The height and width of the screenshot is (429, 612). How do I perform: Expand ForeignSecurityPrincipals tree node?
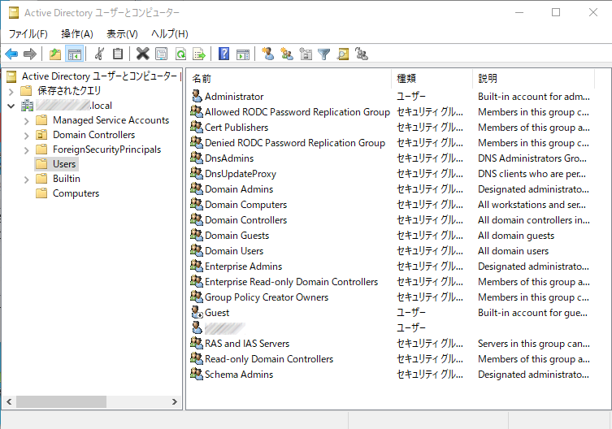point(26,150)
